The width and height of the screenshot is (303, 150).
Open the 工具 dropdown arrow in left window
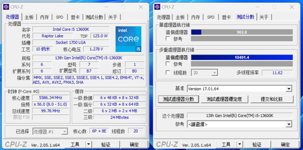(x=89, y=144)
